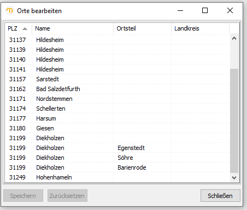The image size is (247, 210).
Task: Minimize the Orte bearbeiten dialog
Action: point(180,10)
